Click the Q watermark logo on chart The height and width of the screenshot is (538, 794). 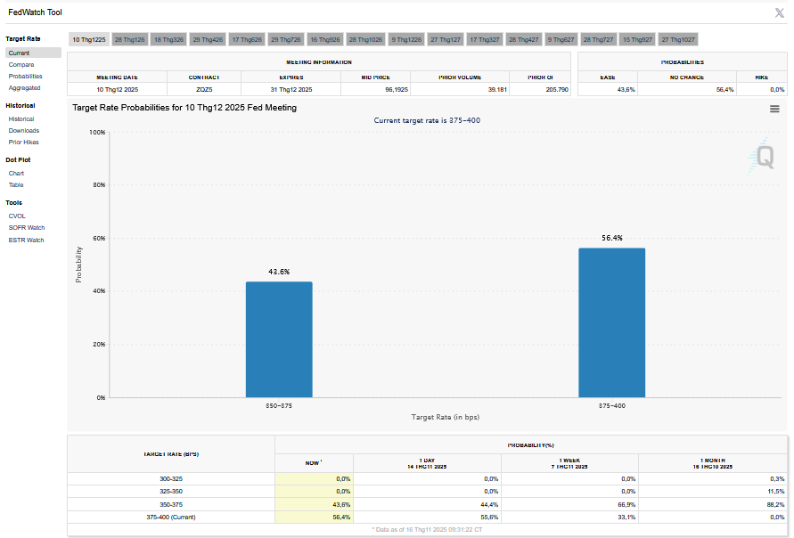tap(764, 158)
